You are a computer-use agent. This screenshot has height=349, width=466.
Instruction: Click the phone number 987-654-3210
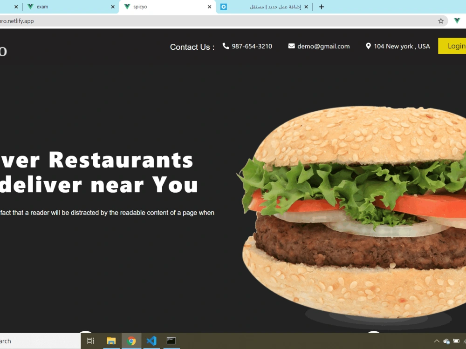pyautogui.click(x=252, y=46)
